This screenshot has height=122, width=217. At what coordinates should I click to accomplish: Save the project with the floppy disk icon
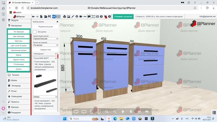coord(50,17)
